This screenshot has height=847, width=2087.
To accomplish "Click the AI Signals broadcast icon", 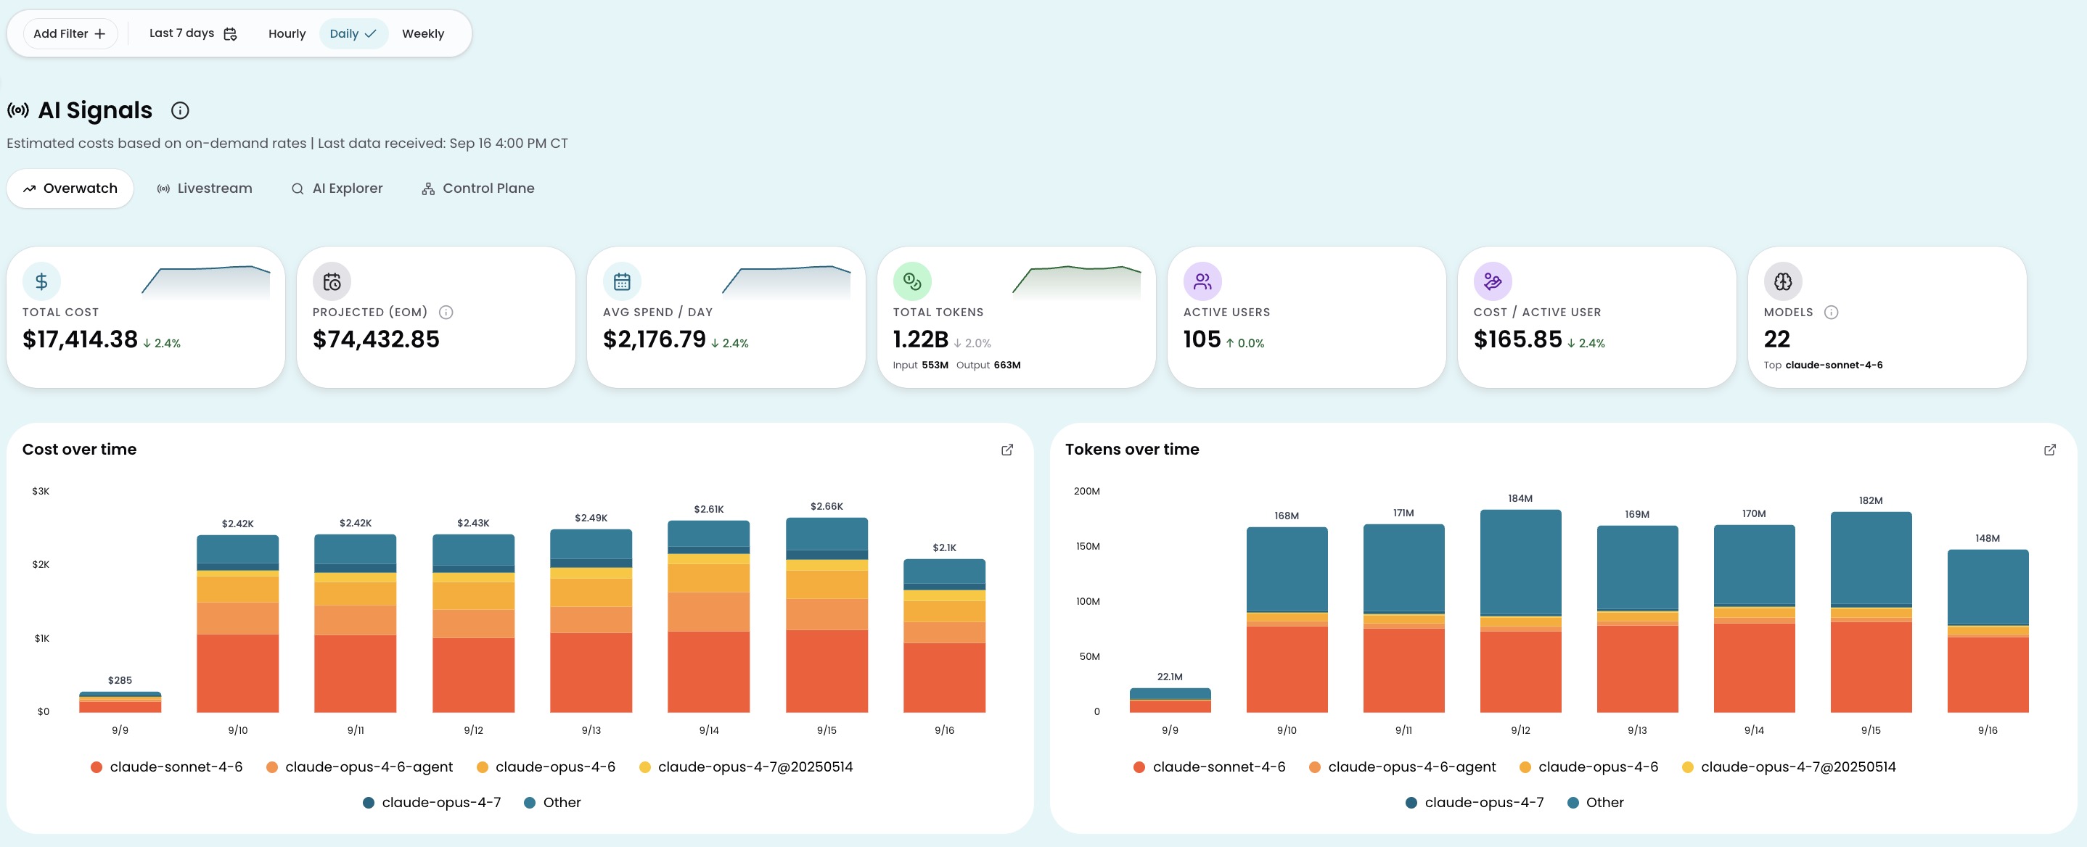I will tap(18, 110).
